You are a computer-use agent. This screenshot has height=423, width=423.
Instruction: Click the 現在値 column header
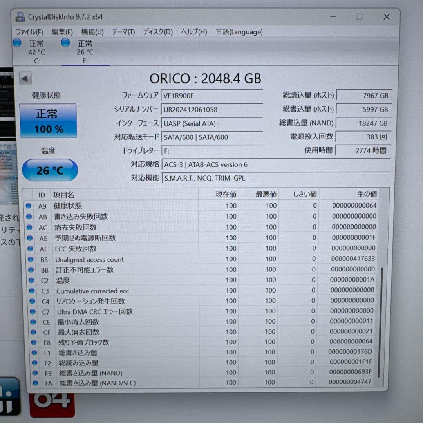pyautogui.click(x=219, y=194)
